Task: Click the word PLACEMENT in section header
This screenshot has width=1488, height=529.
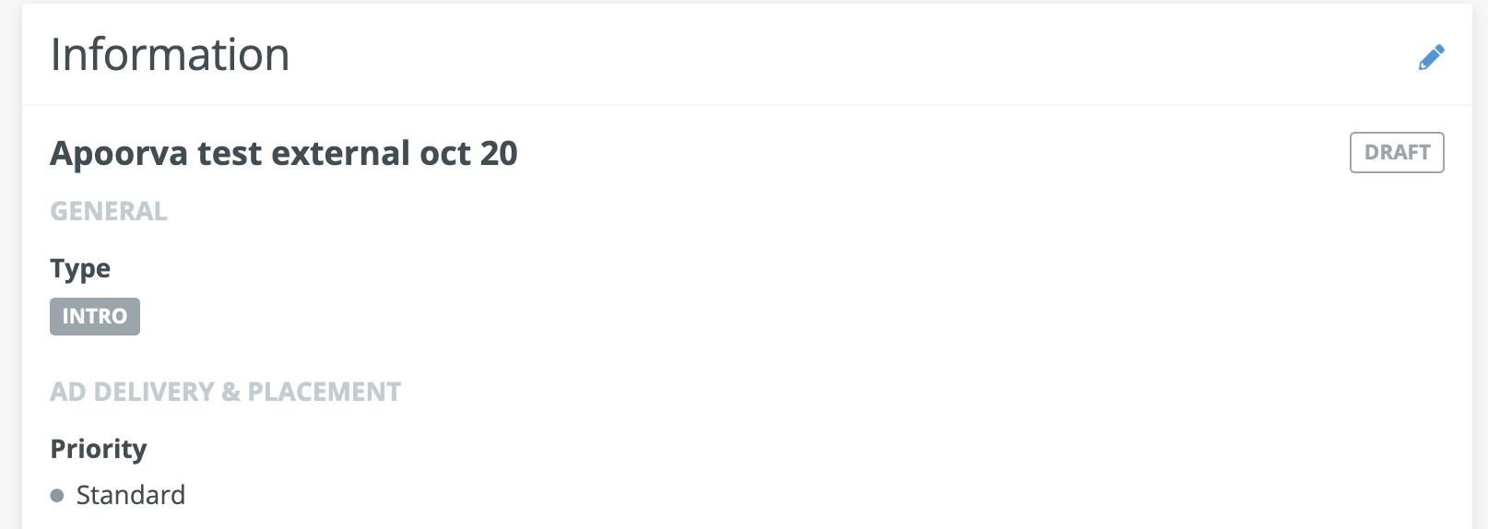Action: click(x=325, y=392)
